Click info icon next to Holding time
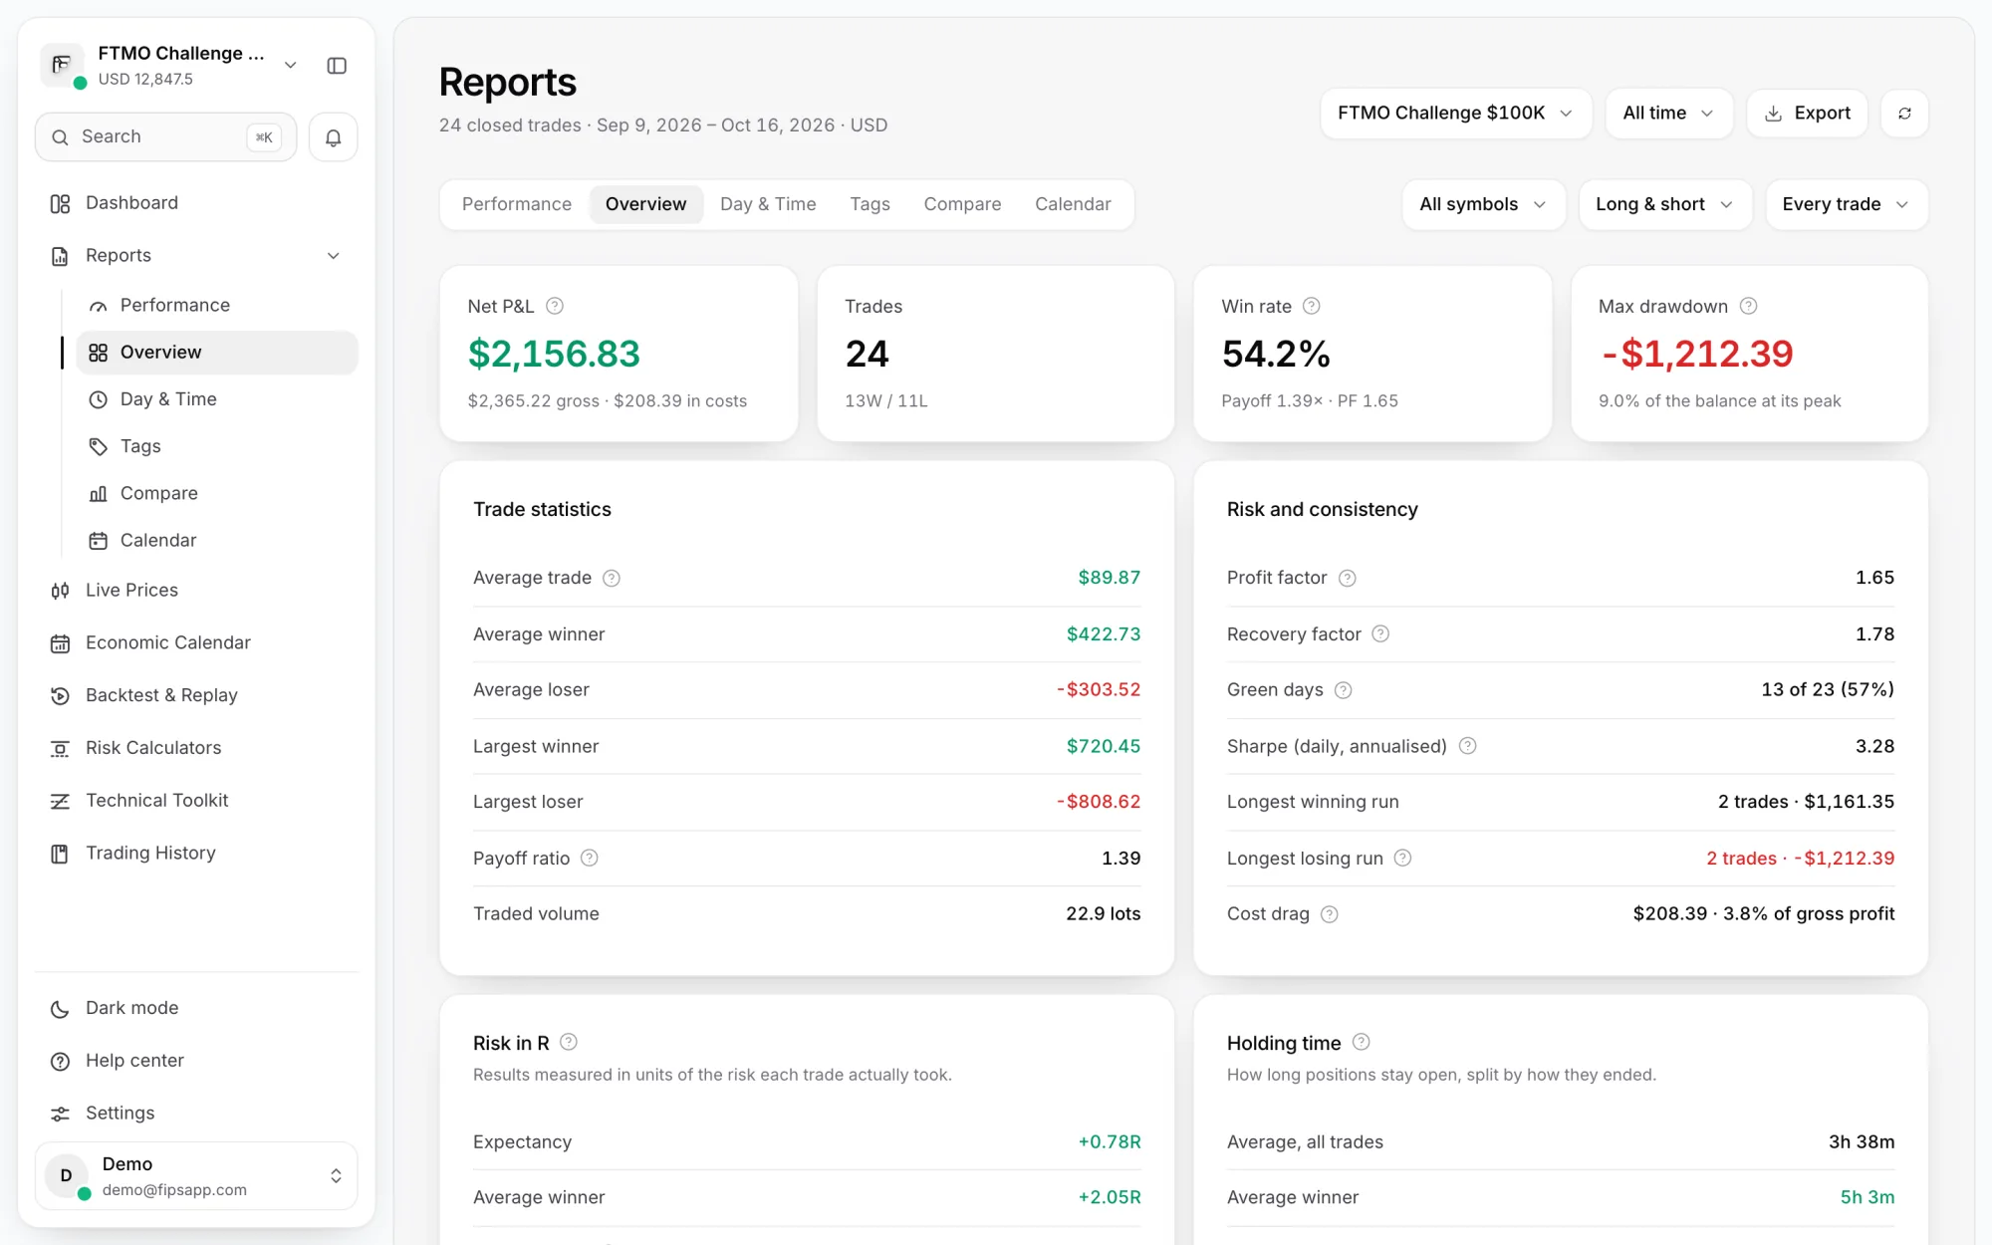This screenshot has height=1245, width=1992. pyautogui.click(x=1362, y=1042)
